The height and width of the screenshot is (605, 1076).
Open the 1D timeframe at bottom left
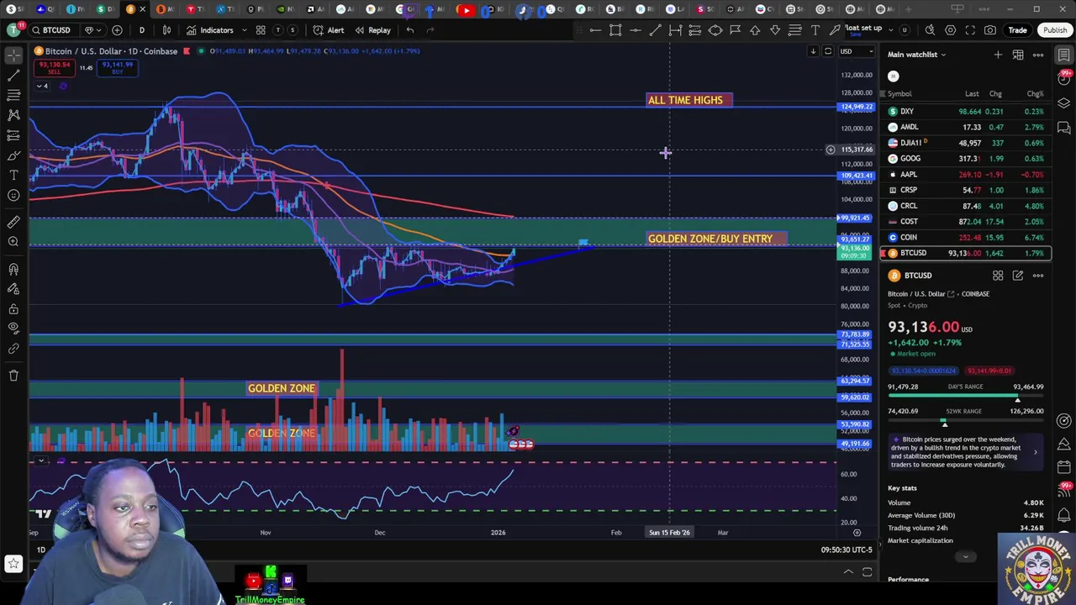[x=40, y=550]
